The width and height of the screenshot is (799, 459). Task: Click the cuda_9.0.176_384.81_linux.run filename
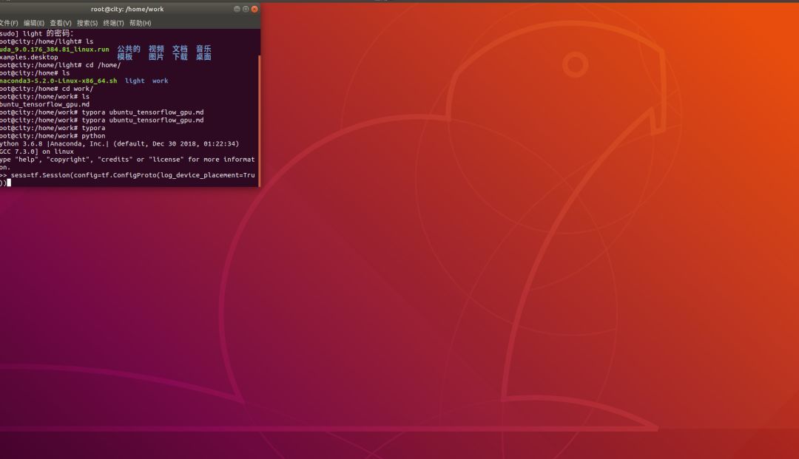[55, 50]
